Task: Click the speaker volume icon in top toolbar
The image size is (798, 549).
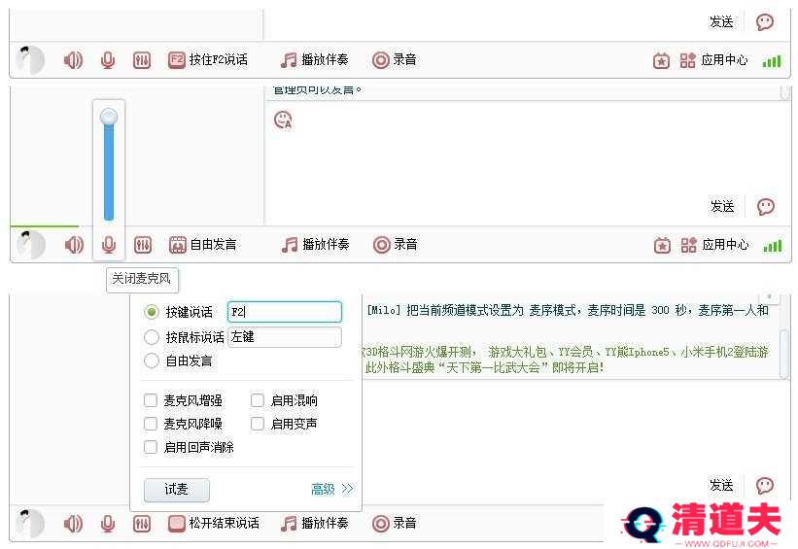Action: tap(73, 60)
